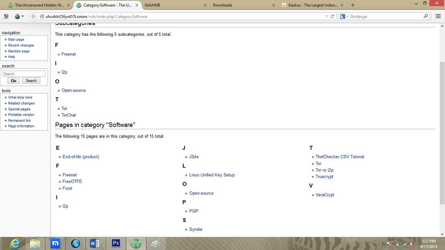Open Special pages link
The image size is (445, 250).
click(x=19, y=109)
